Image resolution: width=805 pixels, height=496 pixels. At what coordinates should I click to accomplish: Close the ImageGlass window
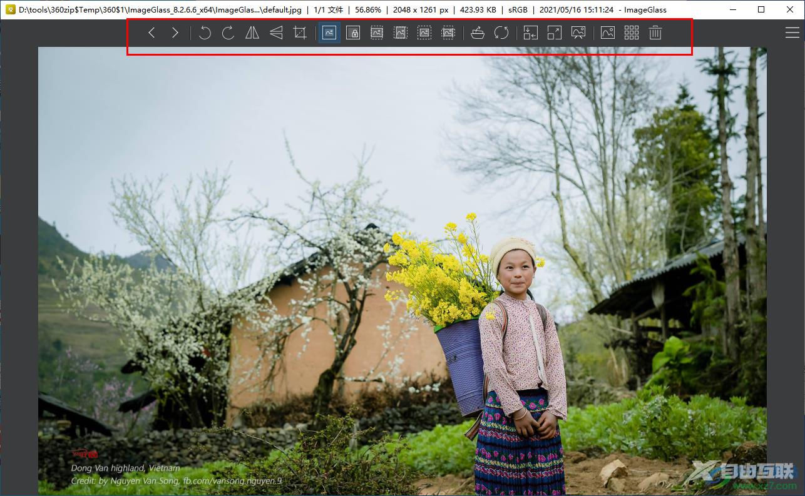pos(790,9)
